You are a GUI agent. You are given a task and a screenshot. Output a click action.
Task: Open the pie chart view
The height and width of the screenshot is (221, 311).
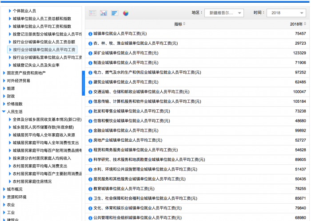[x=126, y=13]
